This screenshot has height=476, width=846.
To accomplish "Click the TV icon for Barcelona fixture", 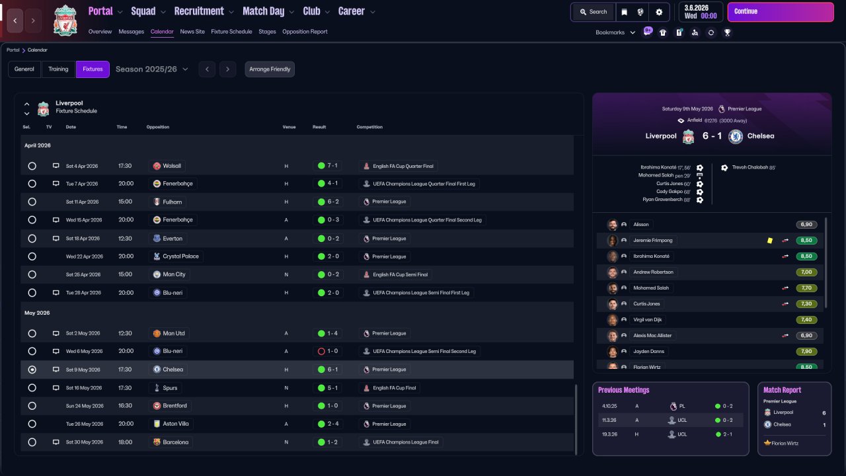I will (56, 442).
